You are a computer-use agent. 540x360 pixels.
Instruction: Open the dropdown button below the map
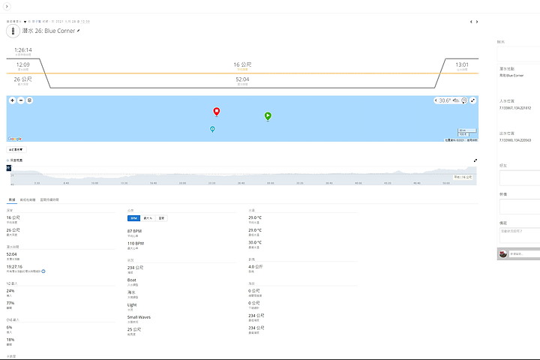(x=16, y=149)
